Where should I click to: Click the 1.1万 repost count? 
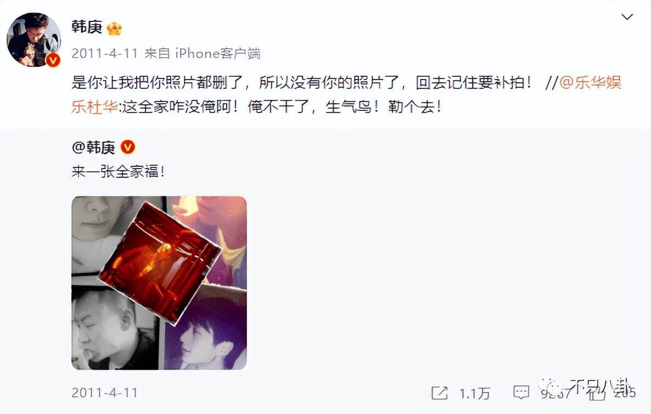[475, 393]
